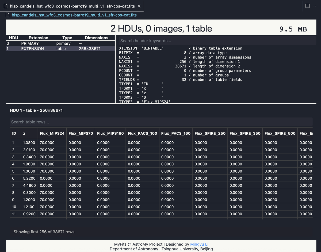Screen dimensions: 321x252
Task: Click the Type column header
Action: (67, 38)
